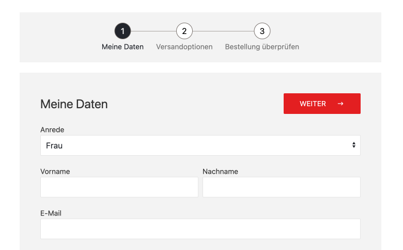Click the connector line between steps 2 and 3

[223, 31]
